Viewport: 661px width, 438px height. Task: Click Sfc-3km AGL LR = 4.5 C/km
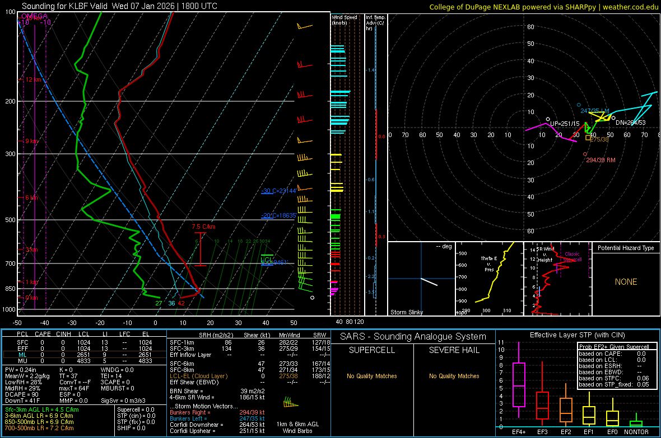click(x=42, y=409)
